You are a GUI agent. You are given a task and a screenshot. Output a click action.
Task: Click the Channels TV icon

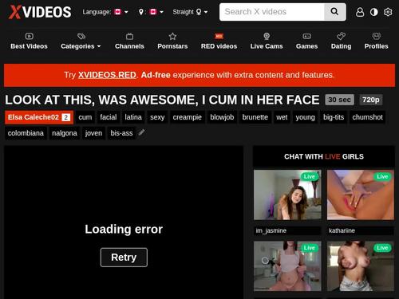[x=129, y=36]
